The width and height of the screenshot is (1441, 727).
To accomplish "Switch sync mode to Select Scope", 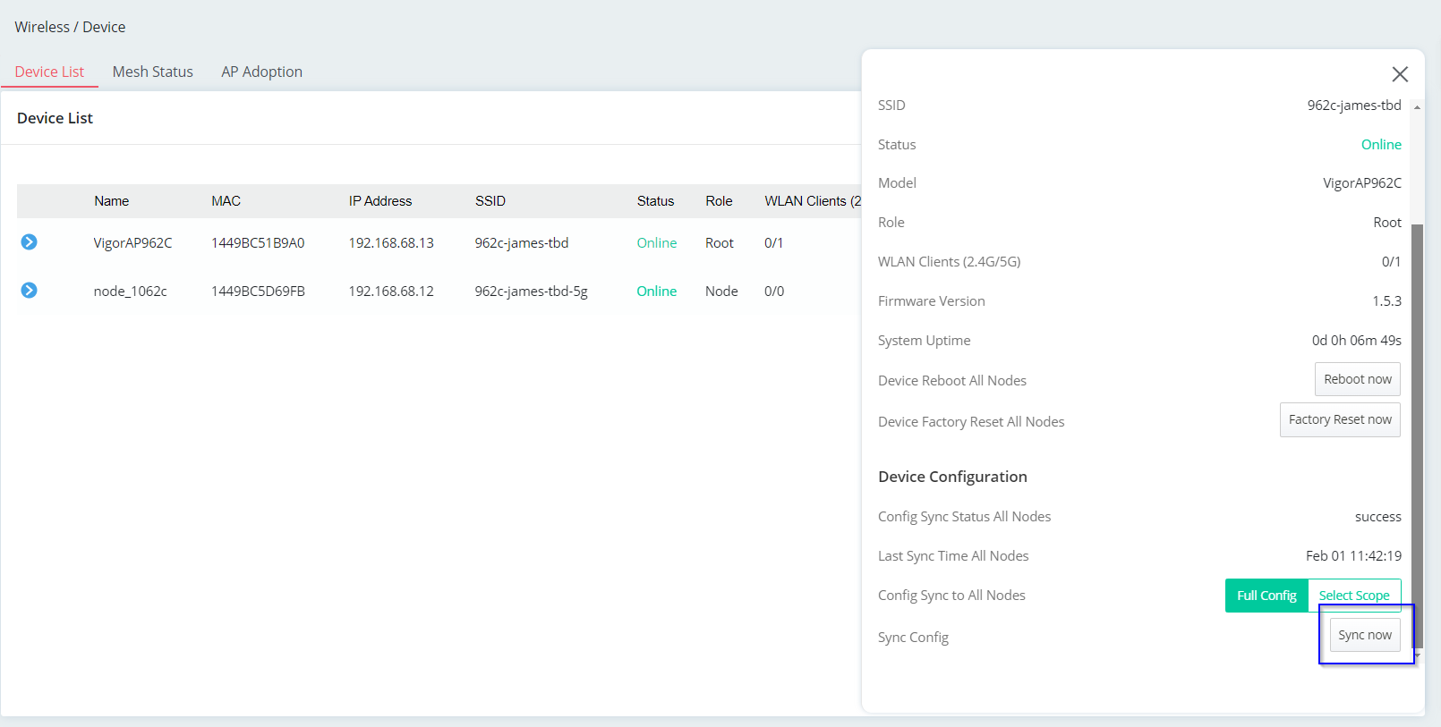I will [1353, 596].
